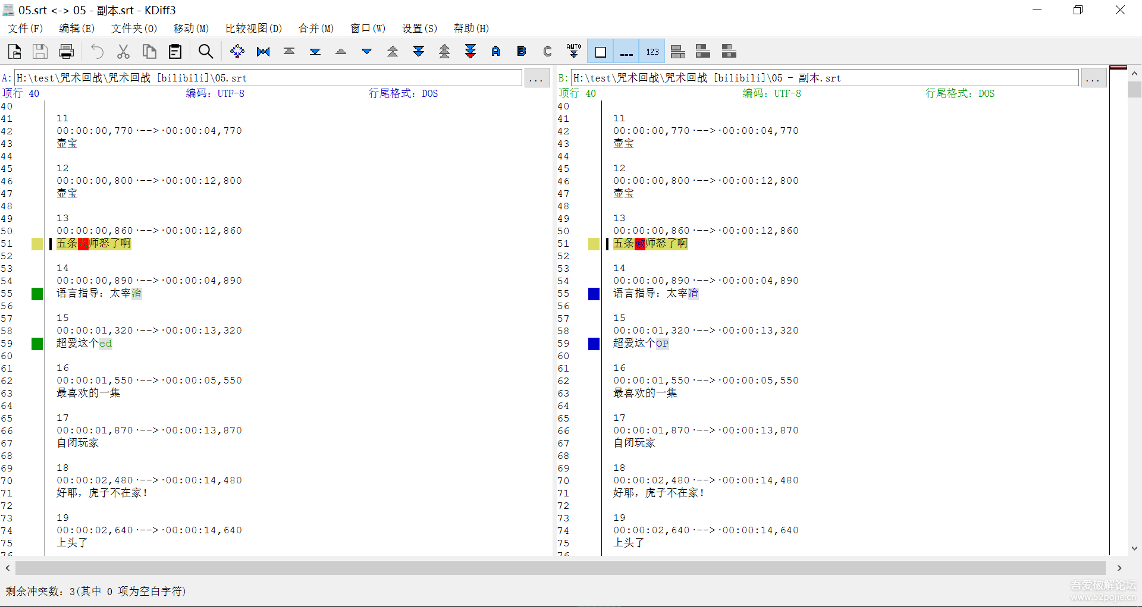Click the Paste clipboard icon
Viewport: 1142px width, 607px height.
click(x=175, y=52)
